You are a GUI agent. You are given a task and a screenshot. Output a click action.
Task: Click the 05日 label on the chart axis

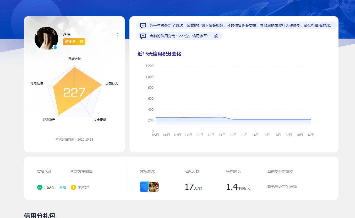click(x=156, y=135)
